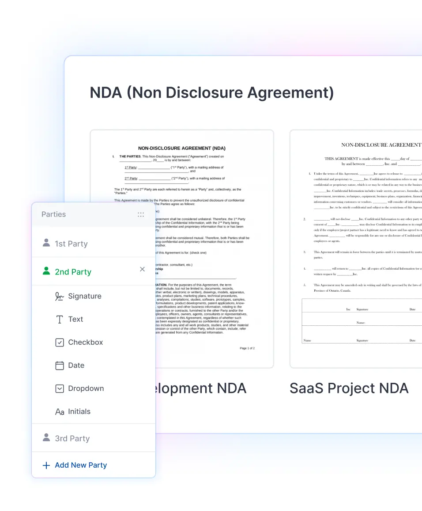Click the plus icon beside Add New Party
The image size is (422, 511).
tap(46, 465)
